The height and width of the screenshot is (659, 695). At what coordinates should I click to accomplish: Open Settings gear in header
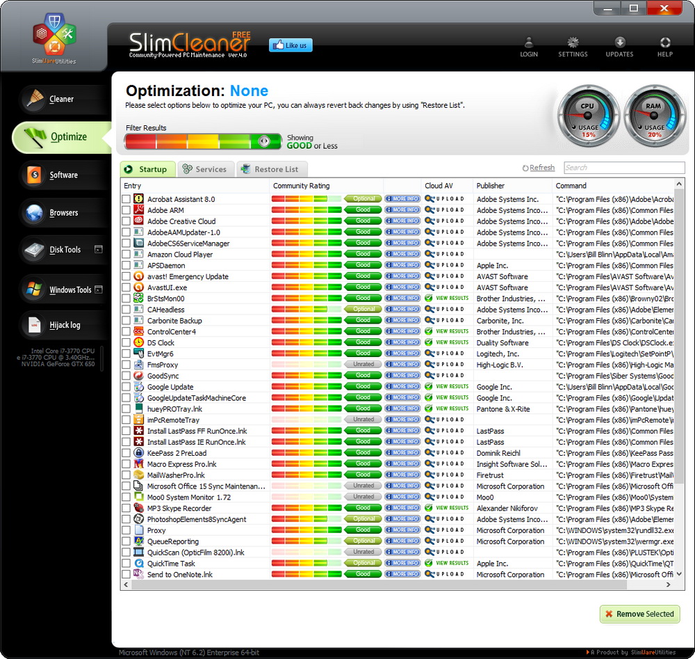click(x=573, y=47)
